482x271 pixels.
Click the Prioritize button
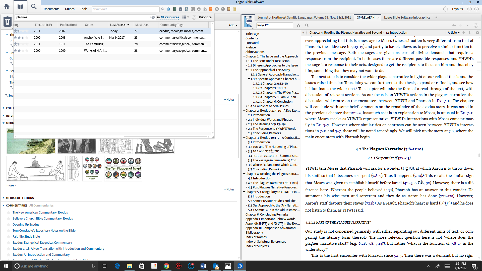tap(205, 17)
